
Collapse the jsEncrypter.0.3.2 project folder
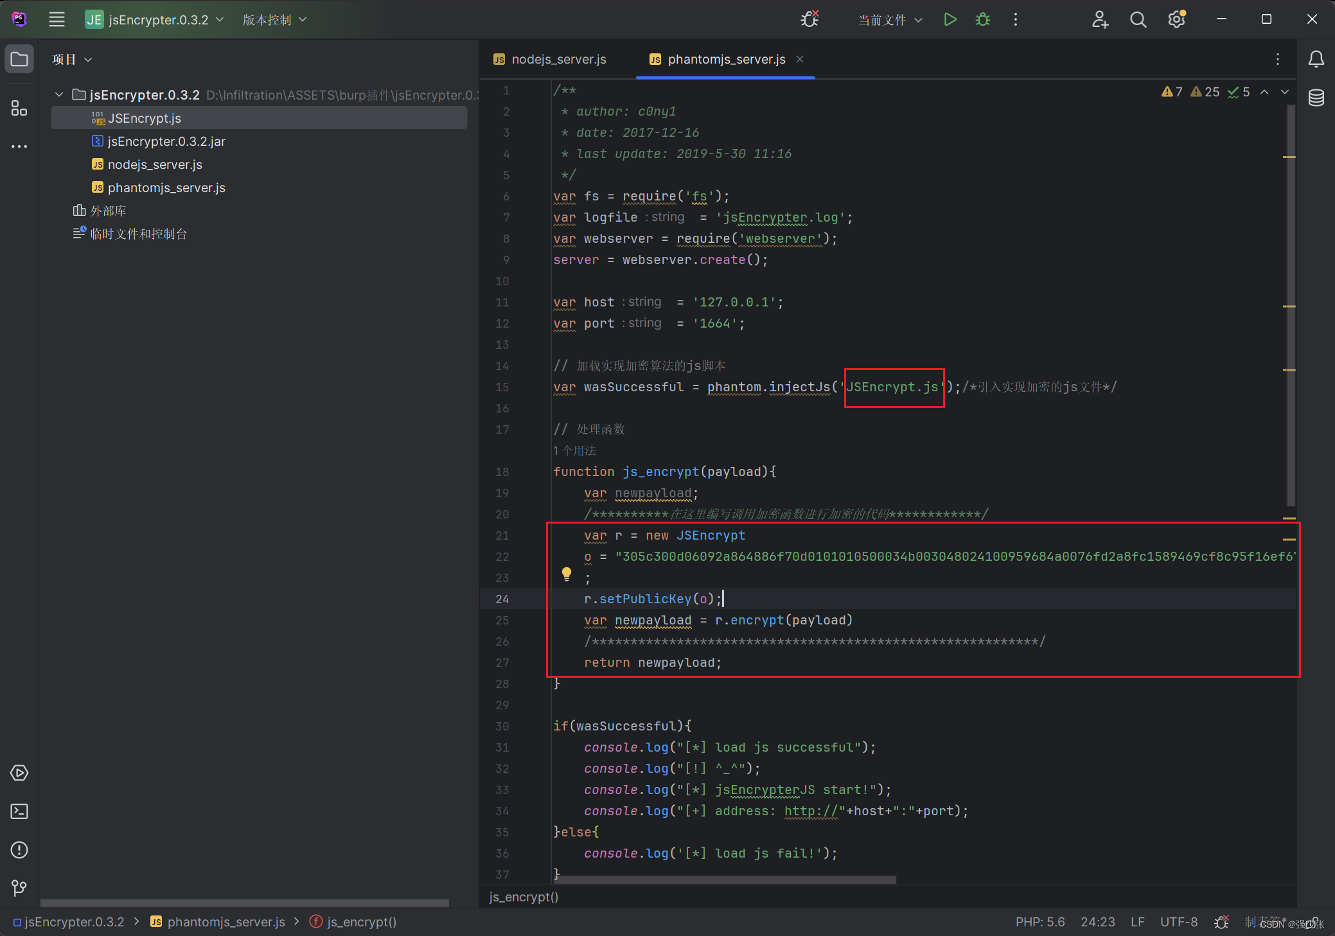[x=59, y=95]
